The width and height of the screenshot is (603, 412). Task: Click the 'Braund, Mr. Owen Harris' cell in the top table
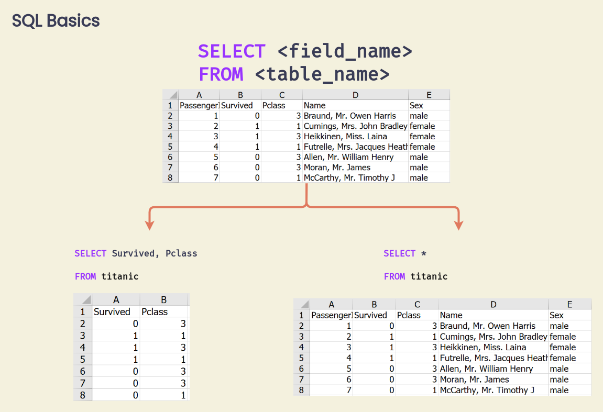click(x=349, y=116)
